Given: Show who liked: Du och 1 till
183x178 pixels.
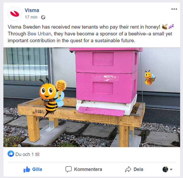Looking at the screenshot, I should pos(27,154).
